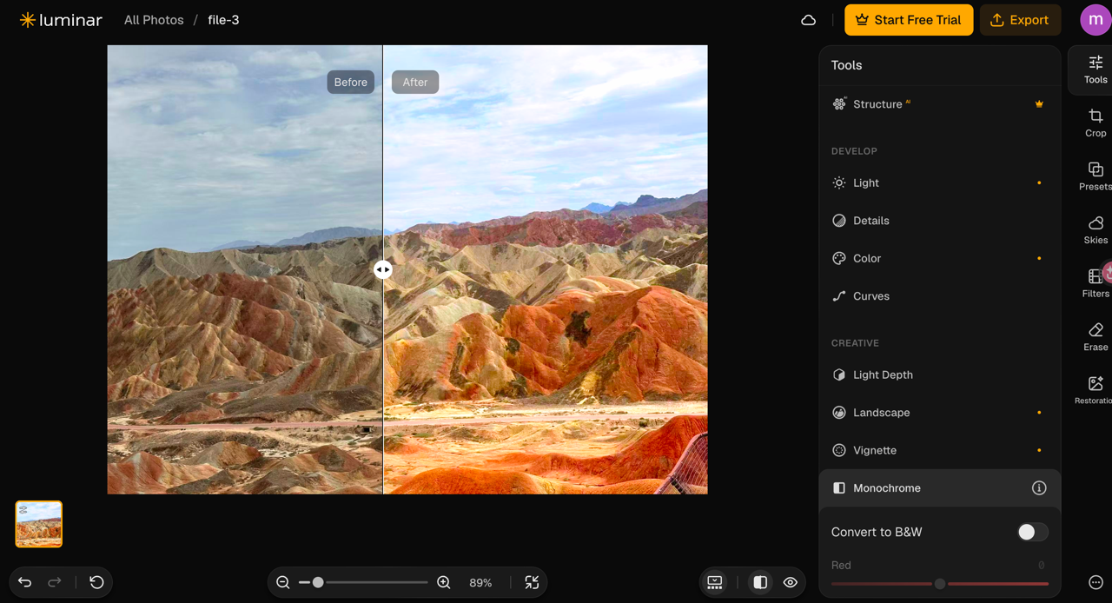Viewport: 1112px width, 603px height.
Task: Toggle original preview with the eye icon
Action: click(790, 583)
